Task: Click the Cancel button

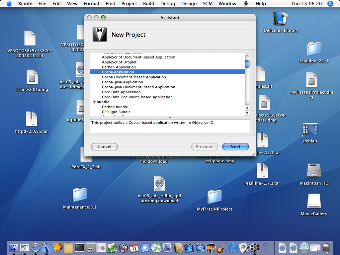Action: [x=104, y=146]
